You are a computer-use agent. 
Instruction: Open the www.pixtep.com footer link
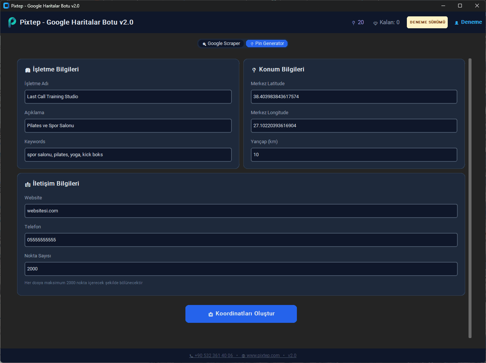263,356
